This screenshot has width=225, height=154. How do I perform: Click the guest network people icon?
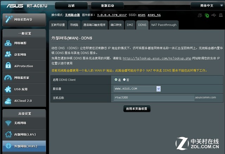coord(8,54)
